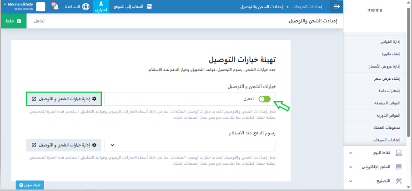Click the المتجر الإلكتروني store icon
Screen dimensions: 412x191
pos(399,167)
